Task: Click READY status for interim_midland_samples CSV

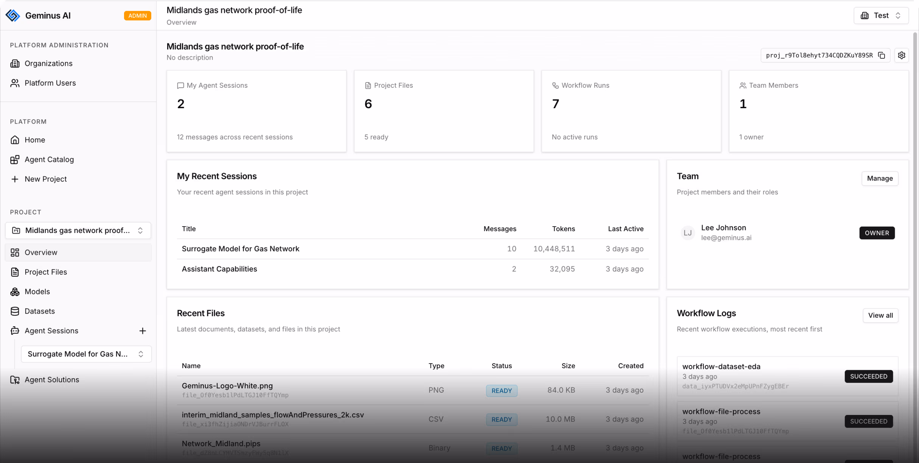Action: [501, 419]
